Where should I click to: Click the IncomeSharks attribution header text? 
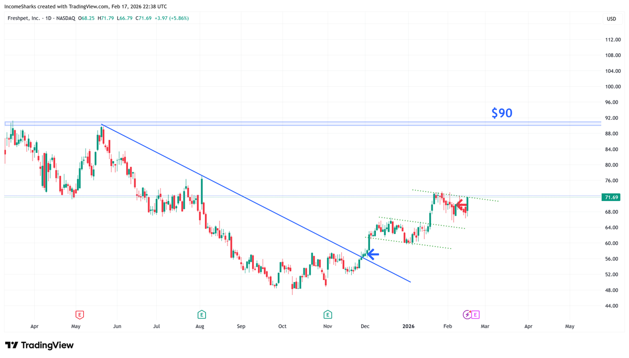[x=85, y=7]
